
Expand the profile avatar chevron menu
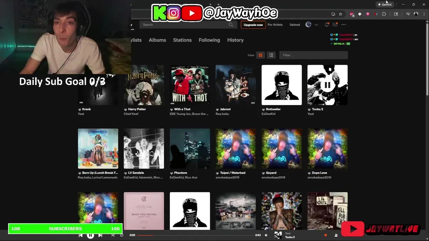pos(316,25)
